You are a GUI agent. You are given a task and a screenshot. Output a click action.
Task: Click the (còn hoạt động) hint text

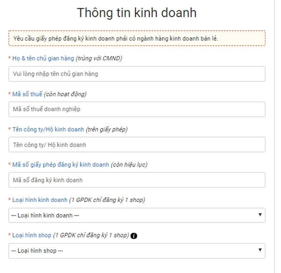tap(65, 94)
